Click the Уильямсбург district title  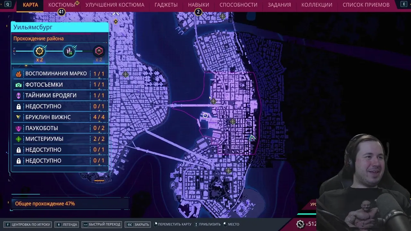pos(33,27)
